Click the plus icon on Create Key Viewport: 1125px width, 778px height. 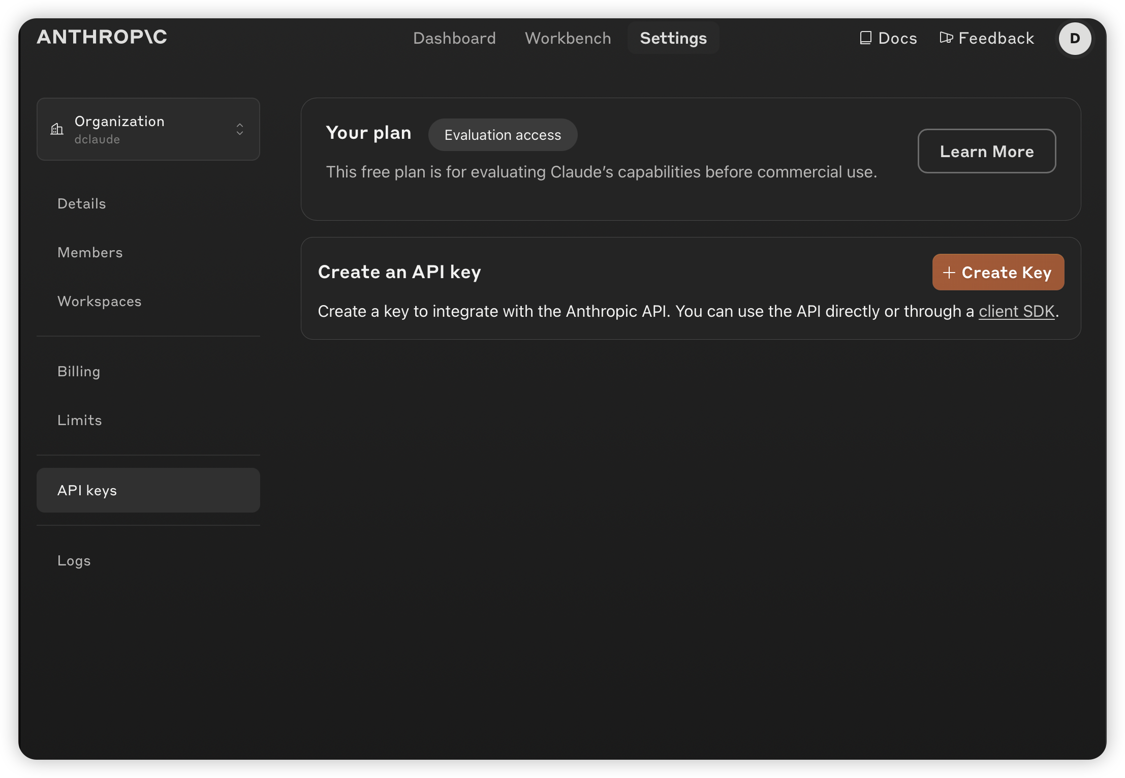coord(949,273)
